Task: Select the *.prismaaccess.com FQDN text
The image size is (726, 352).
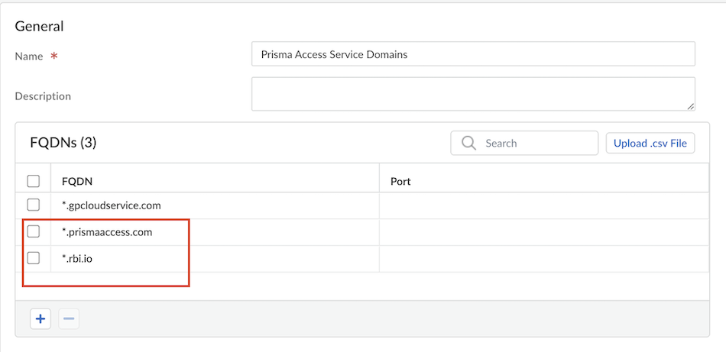Action: [107, 232]
